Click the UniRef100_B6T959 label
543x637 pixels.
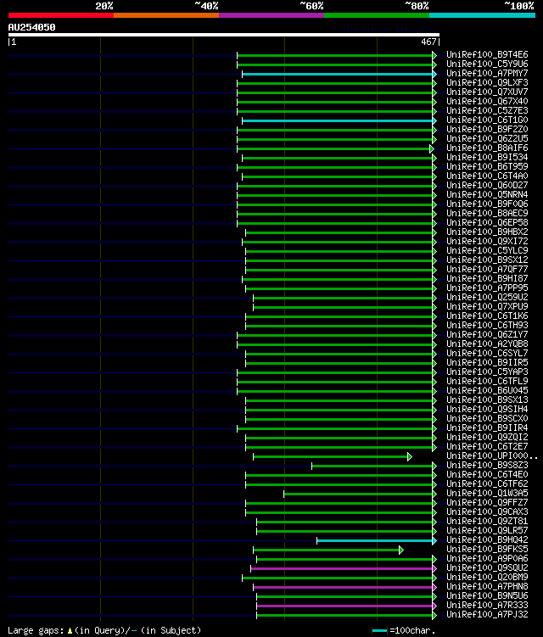[x=487, y=166]
